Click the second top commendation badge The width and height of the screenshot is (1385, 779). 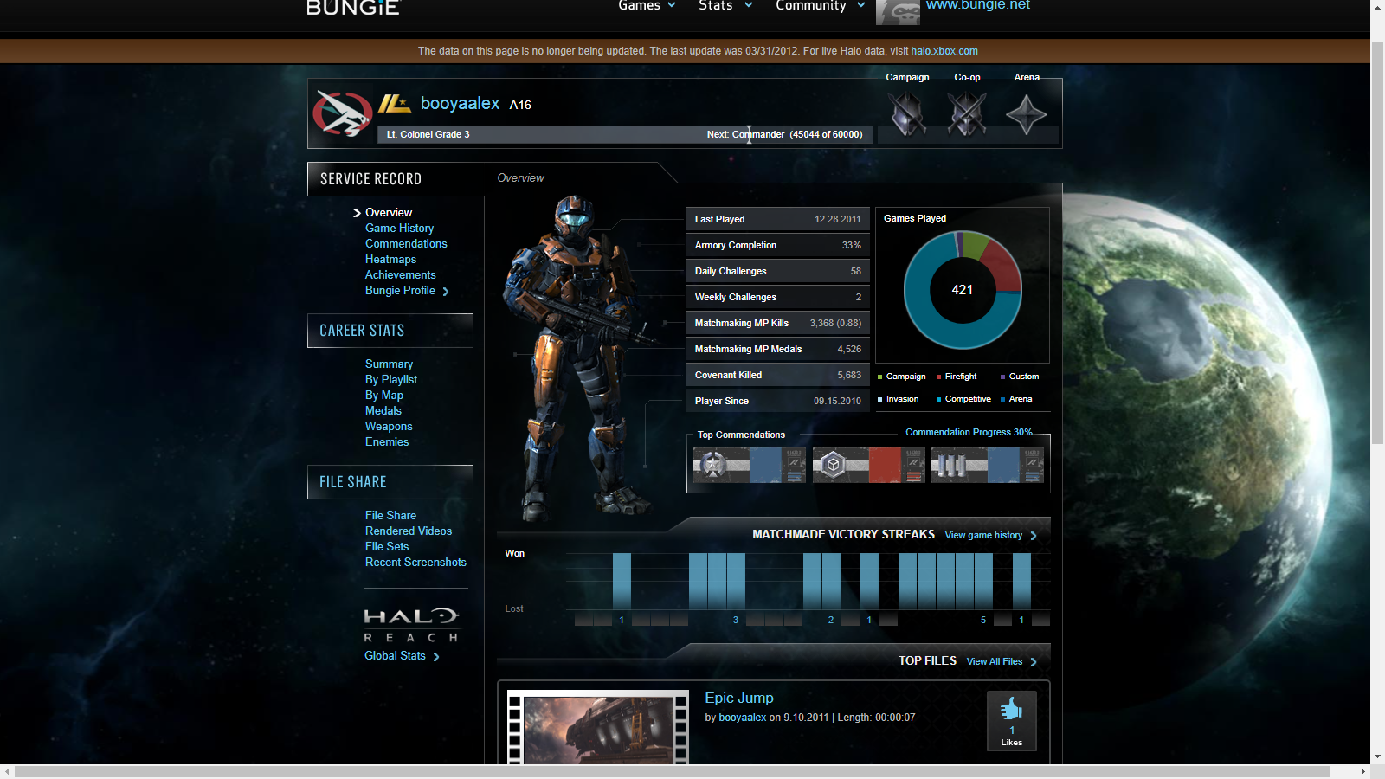(x=868, y=465)
